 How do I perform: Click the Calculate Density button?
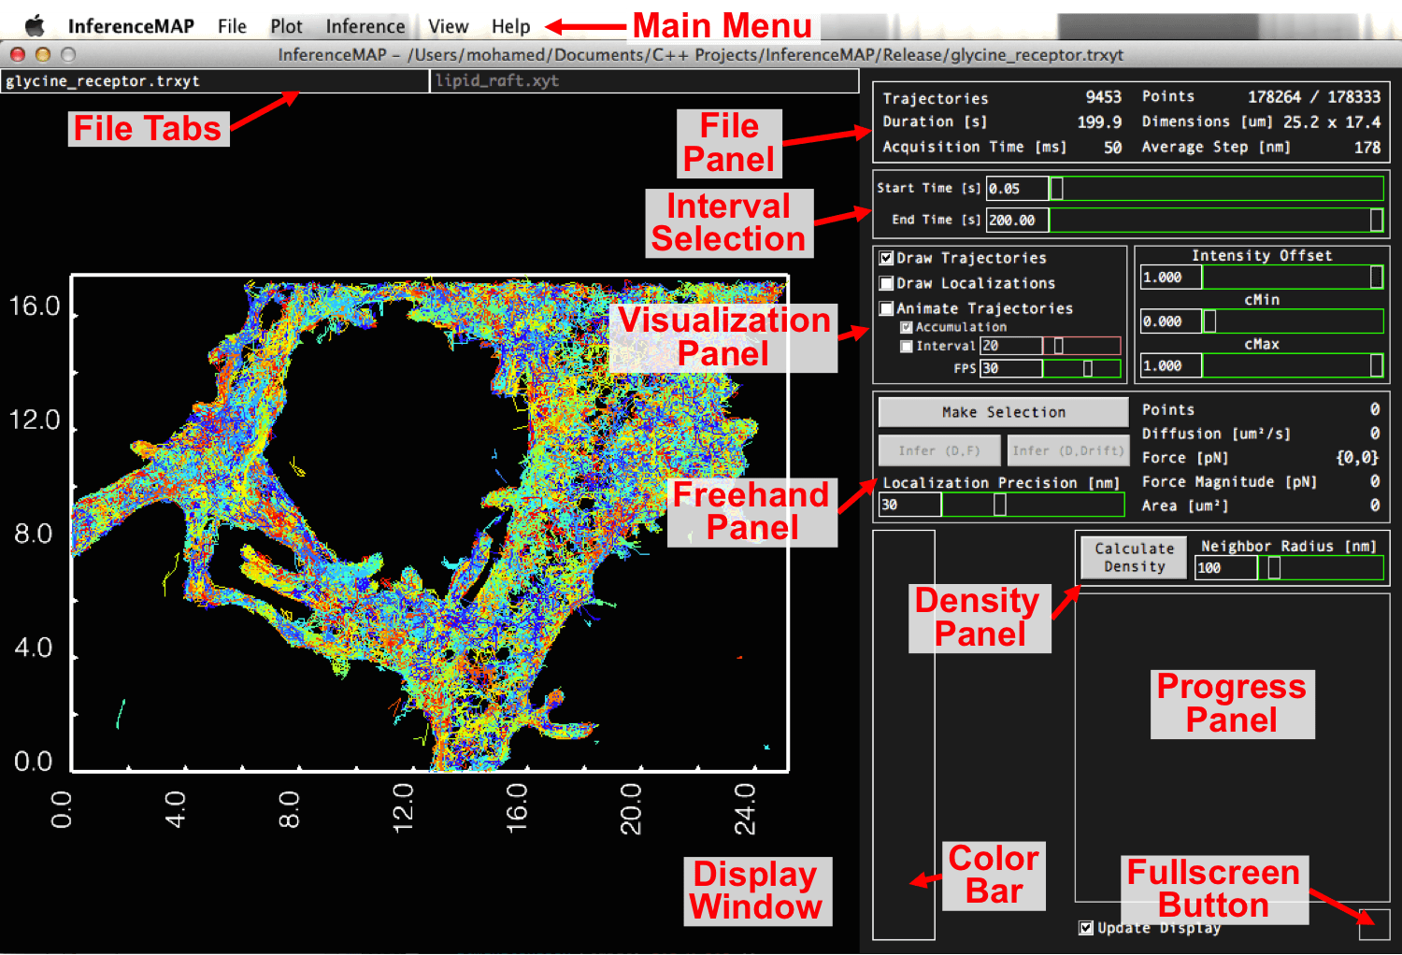[1134, 558]
